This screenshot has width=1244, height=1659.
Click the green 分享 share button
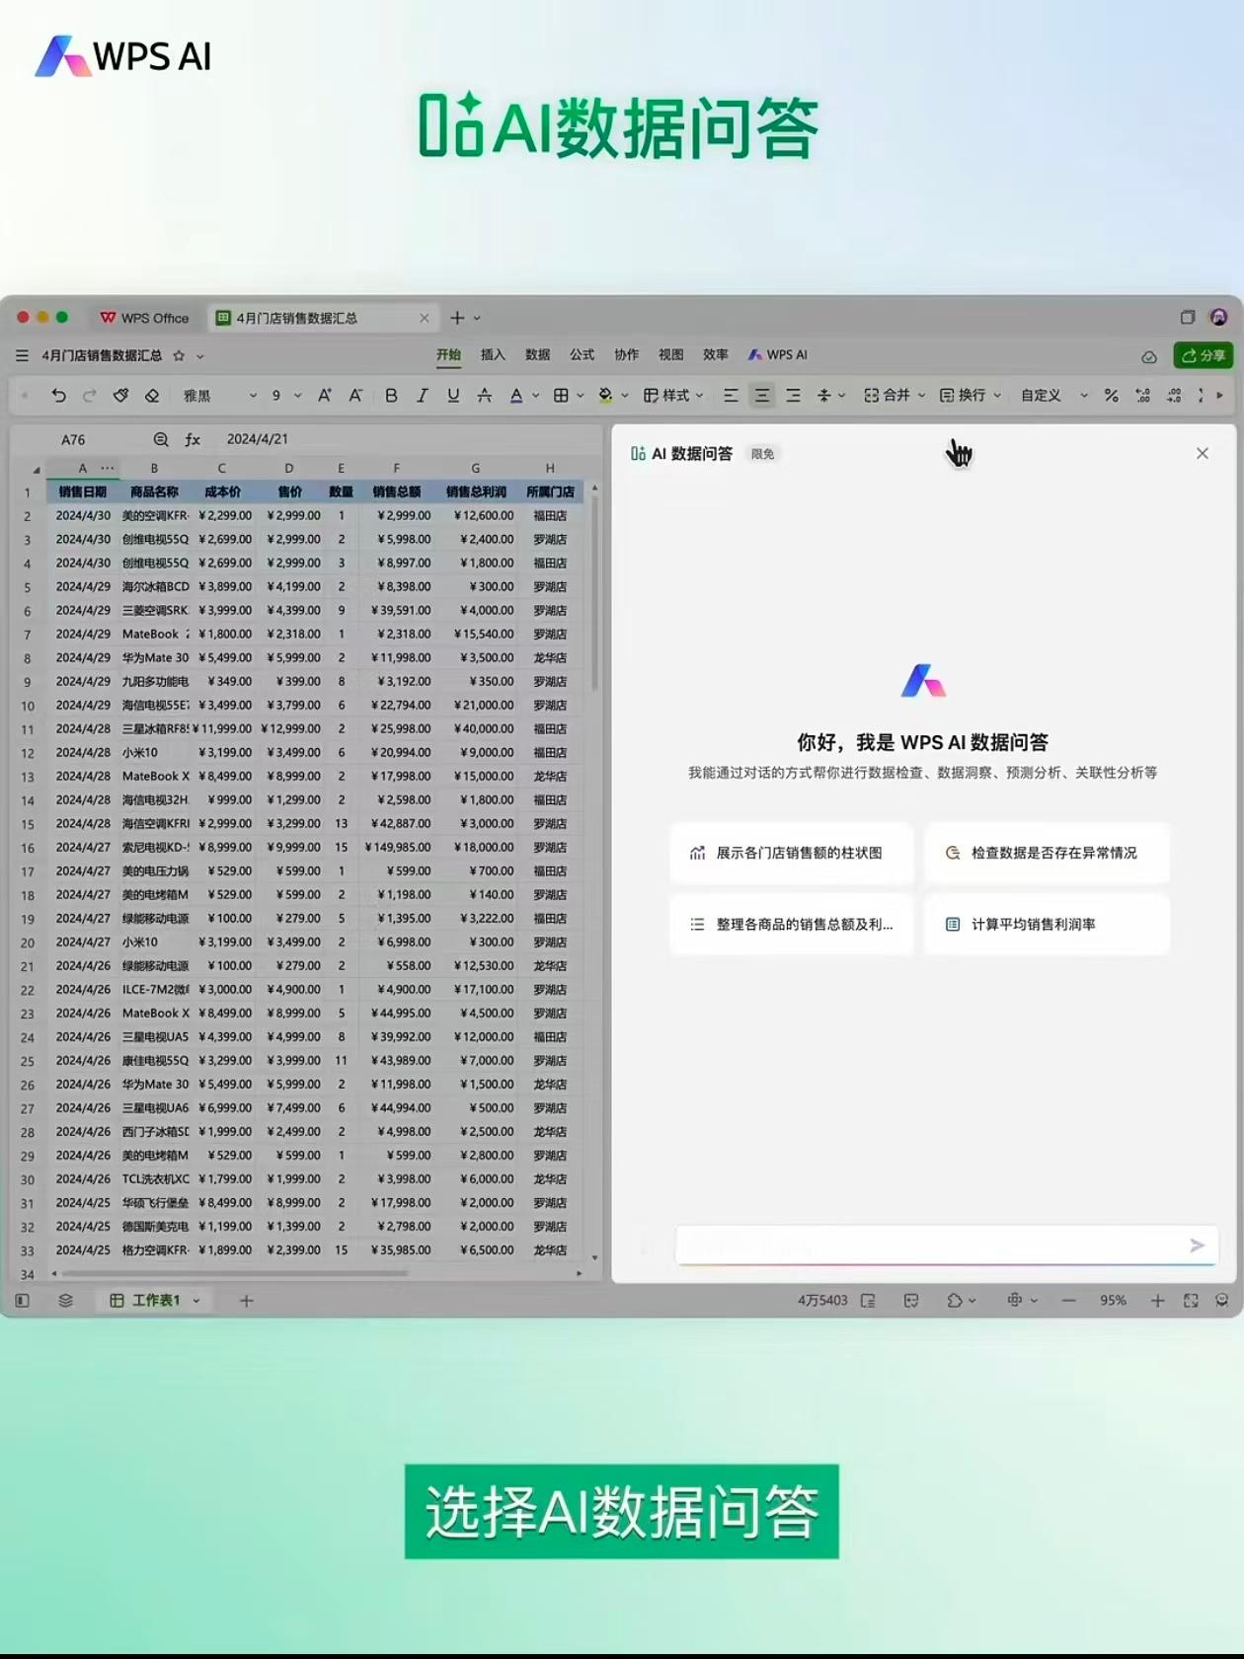pos(1204,355)
